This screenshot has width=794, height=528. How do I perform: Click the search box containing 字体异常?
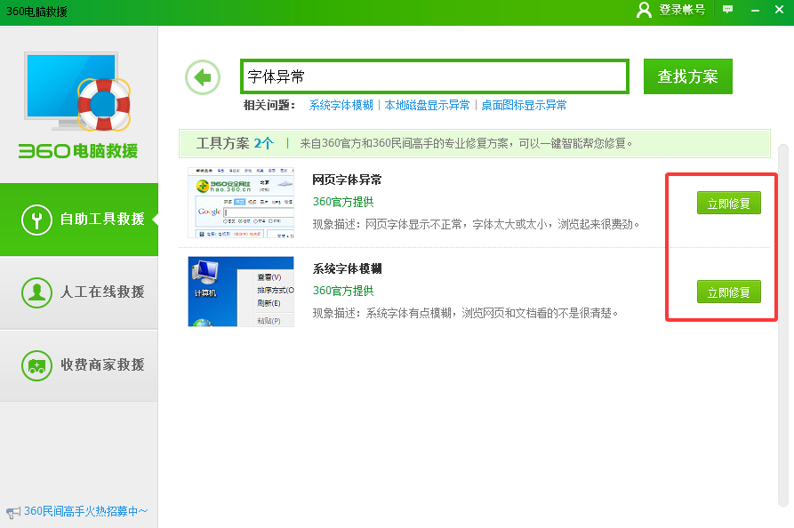click(434, 77)
